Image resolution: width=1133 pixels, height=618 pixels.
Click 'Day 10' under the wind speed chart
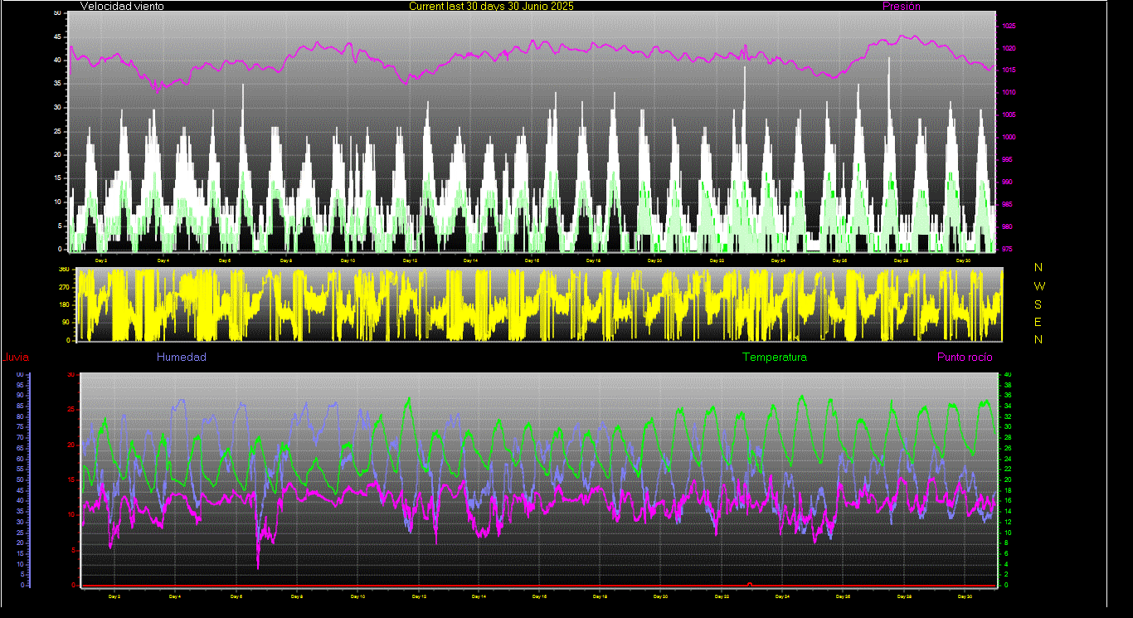click(x=348, y=260)
